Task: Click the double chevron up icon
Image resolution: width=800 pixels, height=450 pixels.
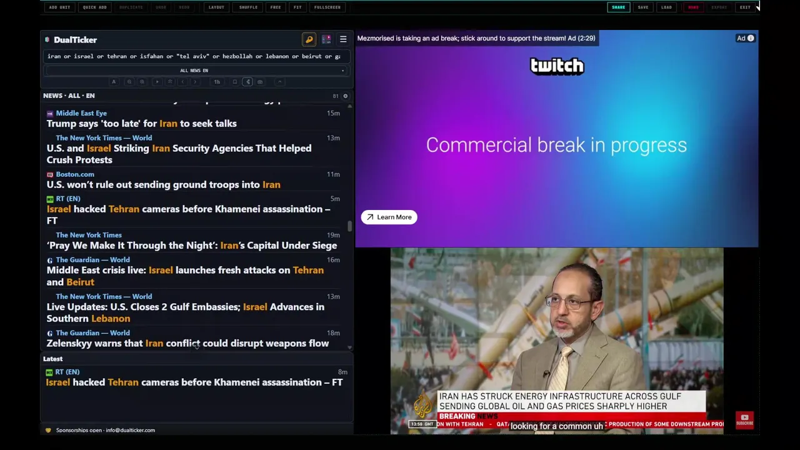Action: pos(170,82)
